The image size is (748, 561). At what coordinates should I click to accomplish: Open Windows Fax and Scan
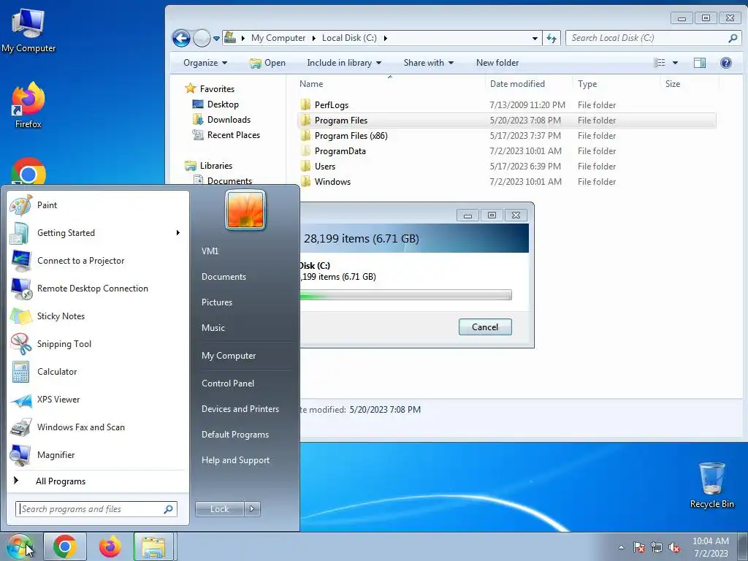(x=98, y=427)
